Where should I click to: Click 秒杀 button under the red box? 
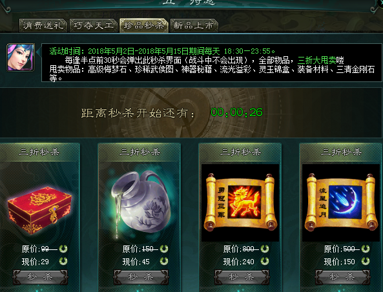coord(40,277)
